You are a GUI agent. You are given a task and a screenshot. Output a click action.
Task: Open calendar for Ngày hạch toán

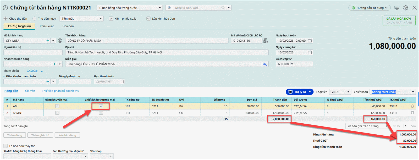point(310,41)
